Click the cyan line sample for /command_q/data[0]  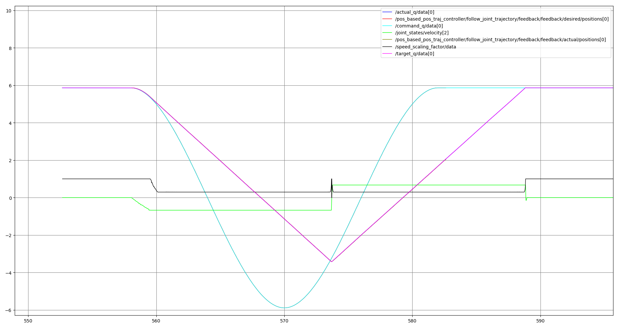388,26
